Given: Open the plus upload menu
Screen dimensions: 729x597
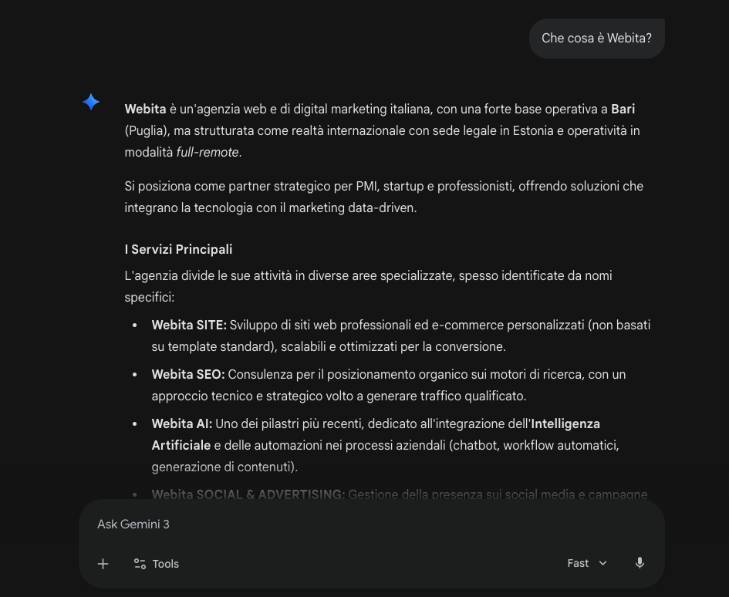Looking at the screenshot, I should (x=103, y=564).
